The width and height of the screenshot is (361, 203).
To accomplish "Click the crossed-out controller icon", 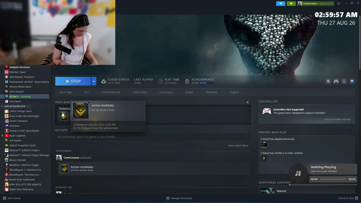I will [x=267, y=111].
